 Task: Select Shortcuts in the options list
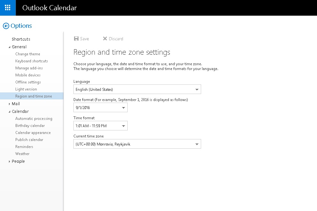click(x=21, y=39)
